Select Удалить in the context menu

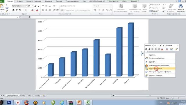point(160,55)
